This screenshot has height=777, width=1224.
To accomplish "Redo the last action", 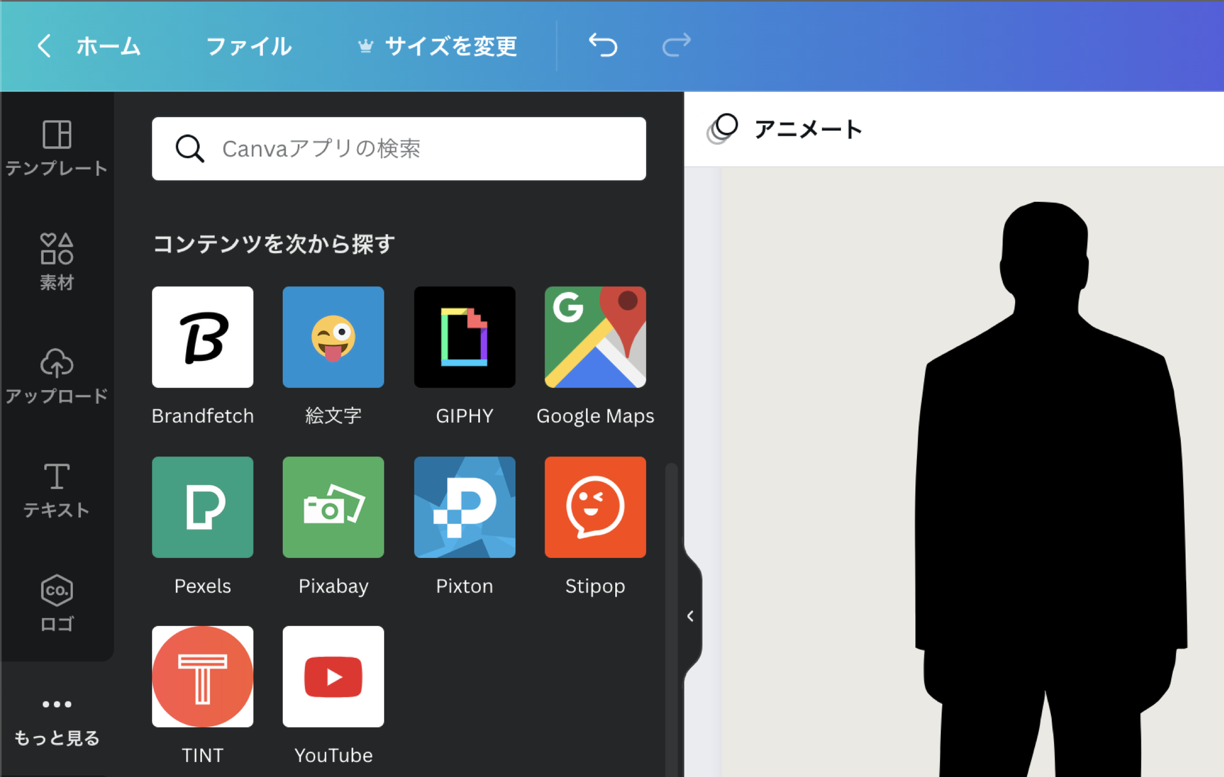I will pyautogui.click(x=676, y=45).
